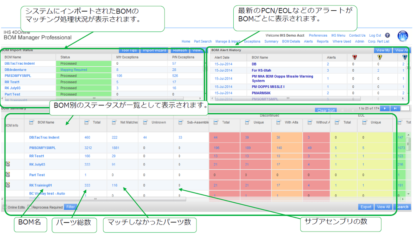This screenshot has width=413, height=234.
Task: Open the Reports menu
Action: 323,42
